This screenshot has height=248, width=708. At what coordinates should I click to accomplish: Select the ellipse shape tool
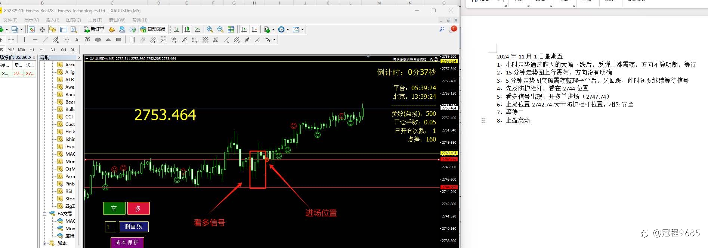tap(98, 40)
